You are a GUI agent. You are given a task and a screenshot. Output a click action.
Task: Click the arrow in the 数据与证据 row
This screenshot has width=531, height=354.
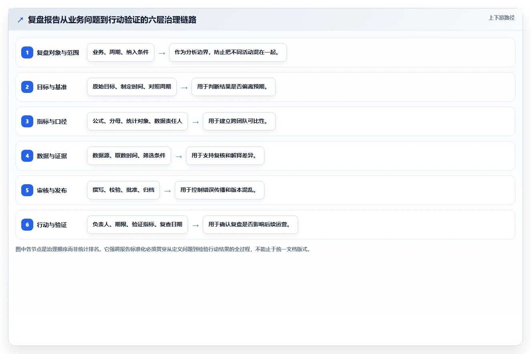179,156
